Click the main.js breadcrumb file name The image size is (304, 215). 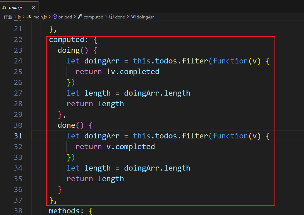pyautogui.click(x=40, y=17)
